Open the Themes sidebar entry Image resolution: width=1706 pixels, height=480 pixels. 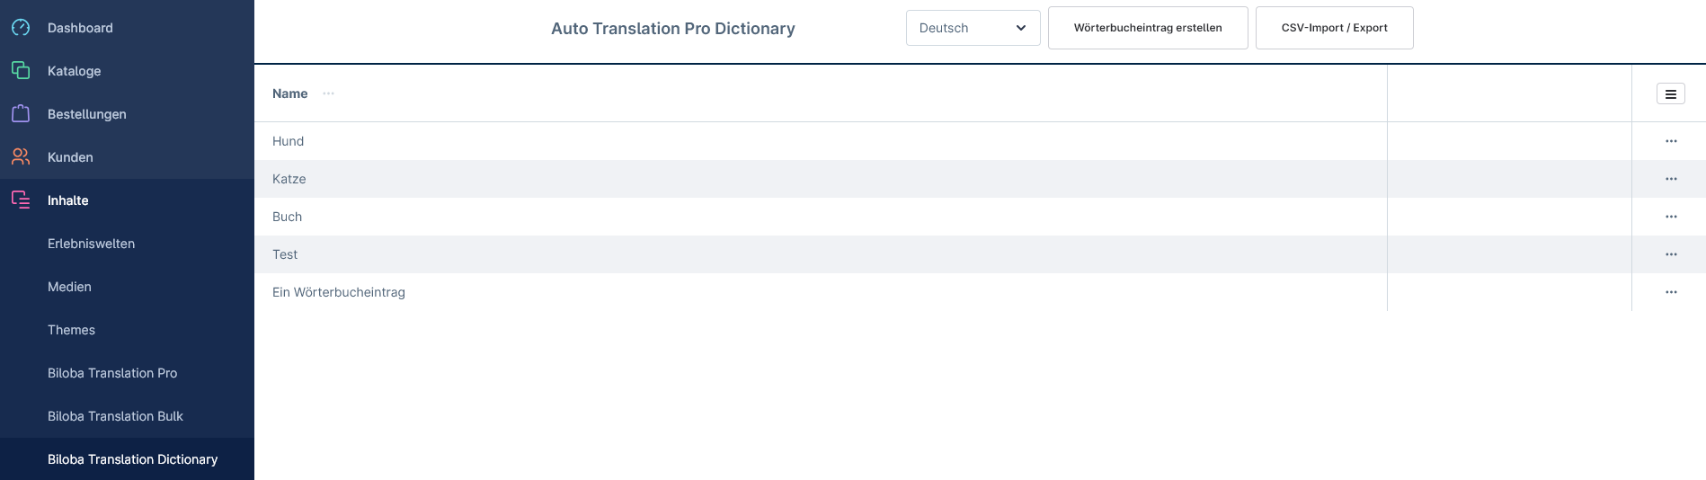click(x=71, y=330)
